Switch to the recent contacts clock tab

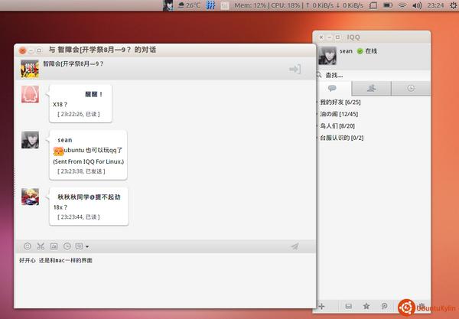(x=411, y=88)
